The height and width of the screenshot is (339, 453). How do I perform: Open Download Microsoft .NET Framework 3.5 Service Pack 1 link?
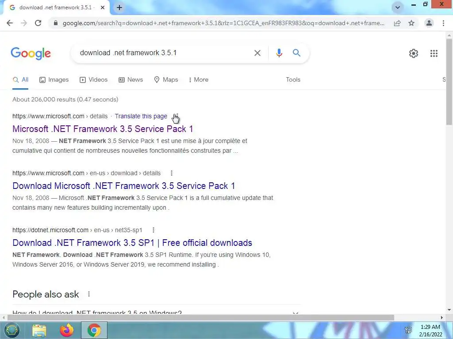(x=124, y=186)
